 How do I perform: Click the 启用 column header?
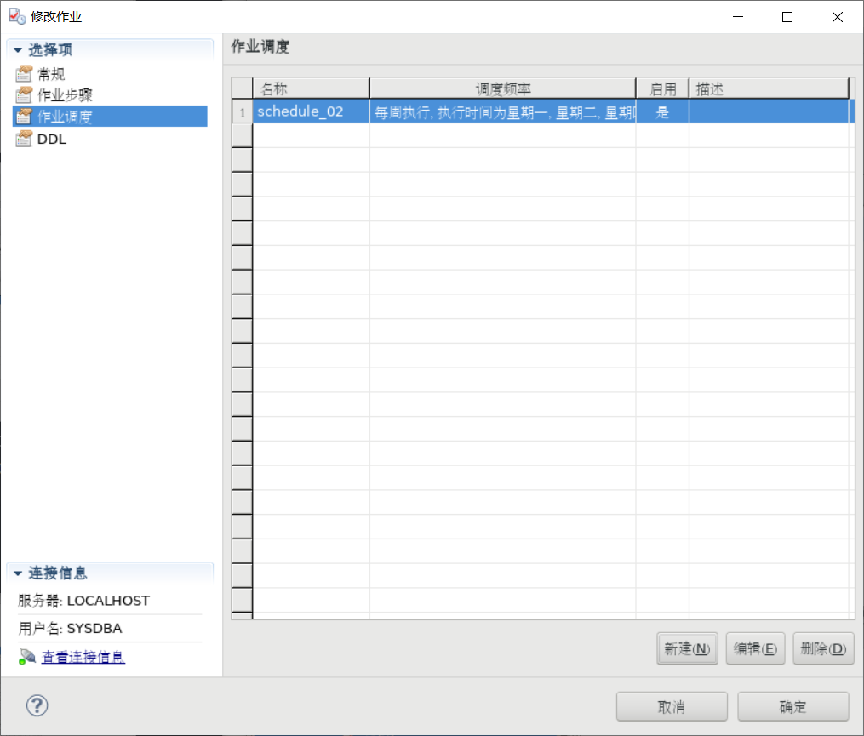(x=663, y=88)
